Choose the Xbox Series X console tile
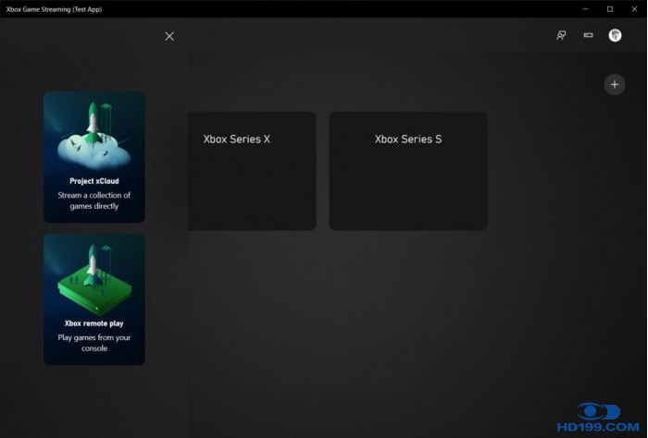This screenshot has height=438, width=648. 252,171
